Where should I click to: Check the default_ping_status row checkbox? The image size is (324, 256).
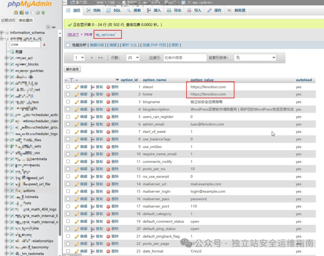click(x=68, y=229)
